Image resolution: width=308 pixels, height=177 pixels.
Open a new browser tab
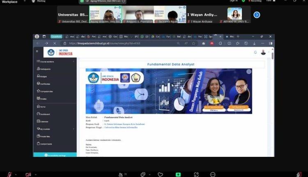(x=238, y=36)
